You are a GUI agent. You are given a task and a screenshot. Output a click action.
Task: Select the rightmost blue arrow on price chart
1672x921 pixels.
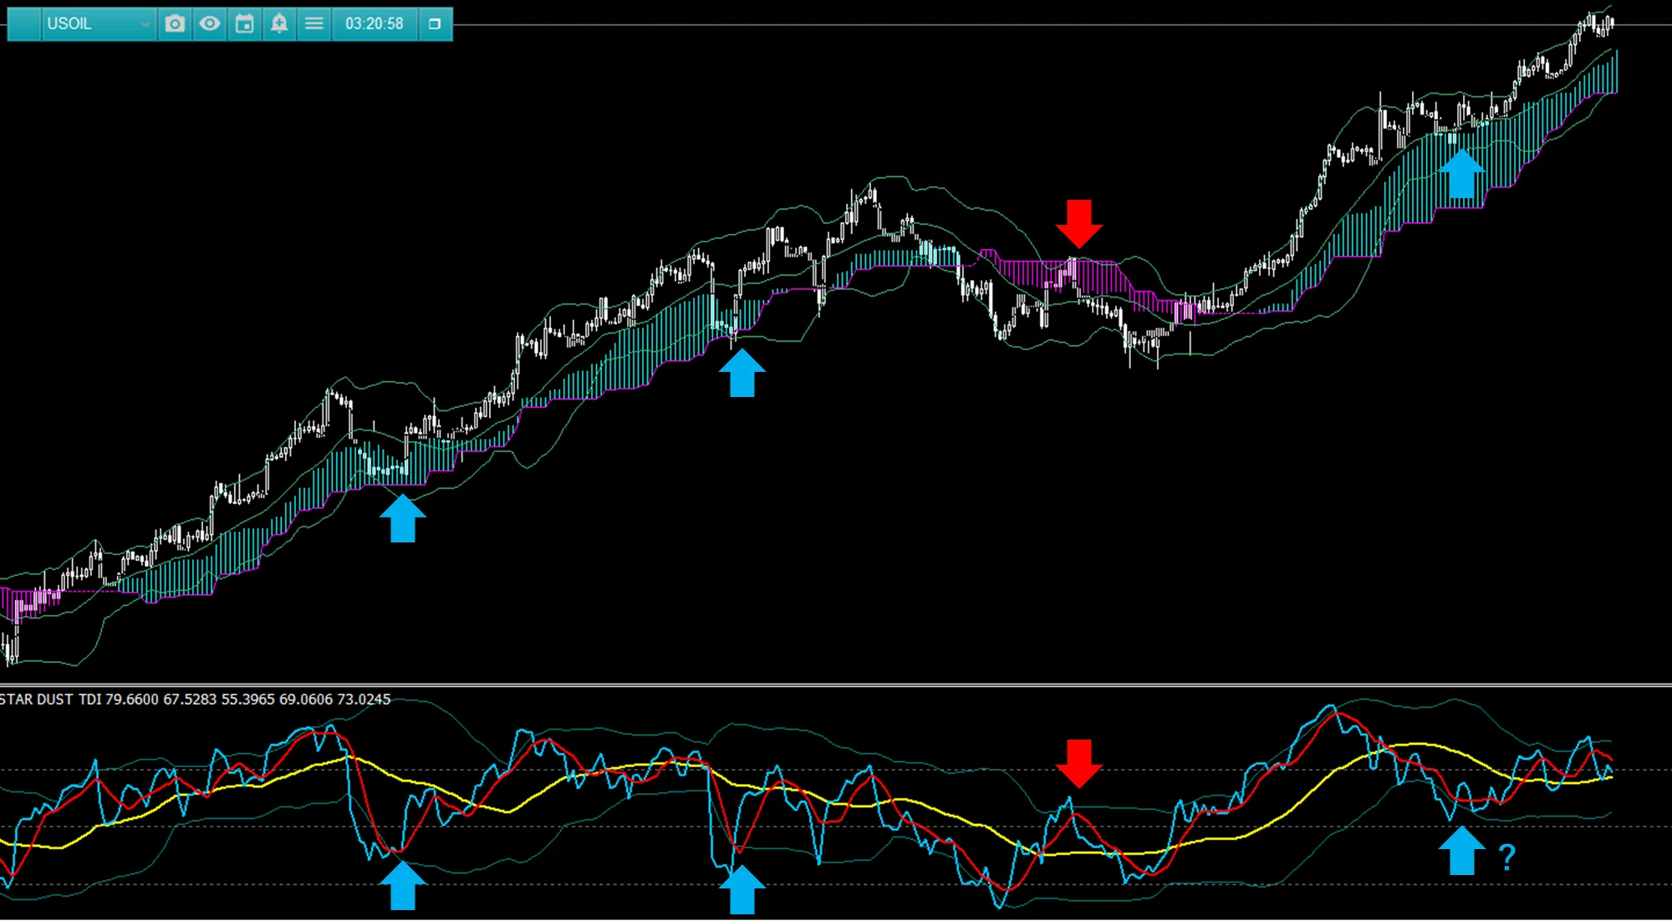[x=1461, y=173]
